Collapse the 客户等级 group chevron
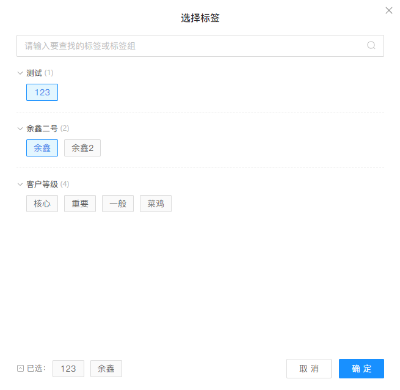400x390 pixels. [20, 185]
